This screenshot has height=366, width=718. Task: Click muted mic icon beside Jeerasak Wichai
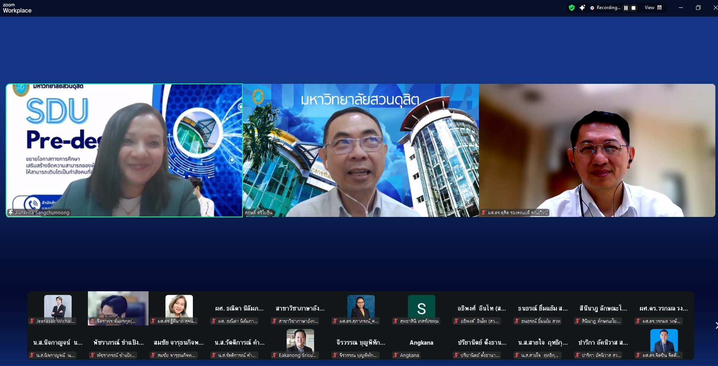click(32, 321)
